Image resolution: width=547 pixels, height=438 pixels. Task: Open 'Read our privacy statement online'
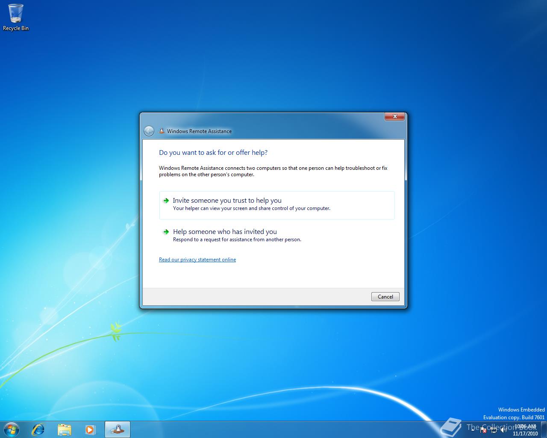coord(197,259)
